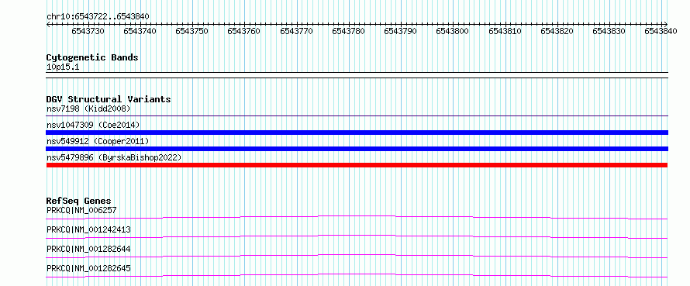The width and height of the screenshot is (690, 286).
Task: Open the nsv5479896 (ByrskaBishop2022) variant label
Action: point(114,157)
